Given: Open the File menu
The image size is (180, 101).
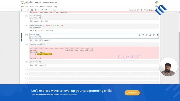Looking at the screenshot, I should point(22,7).
